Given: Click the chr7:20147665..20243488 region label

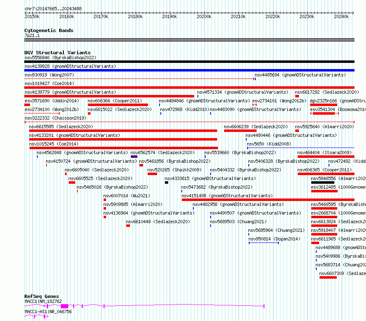Looking at the screenshot, I should [x=53, y=9].
